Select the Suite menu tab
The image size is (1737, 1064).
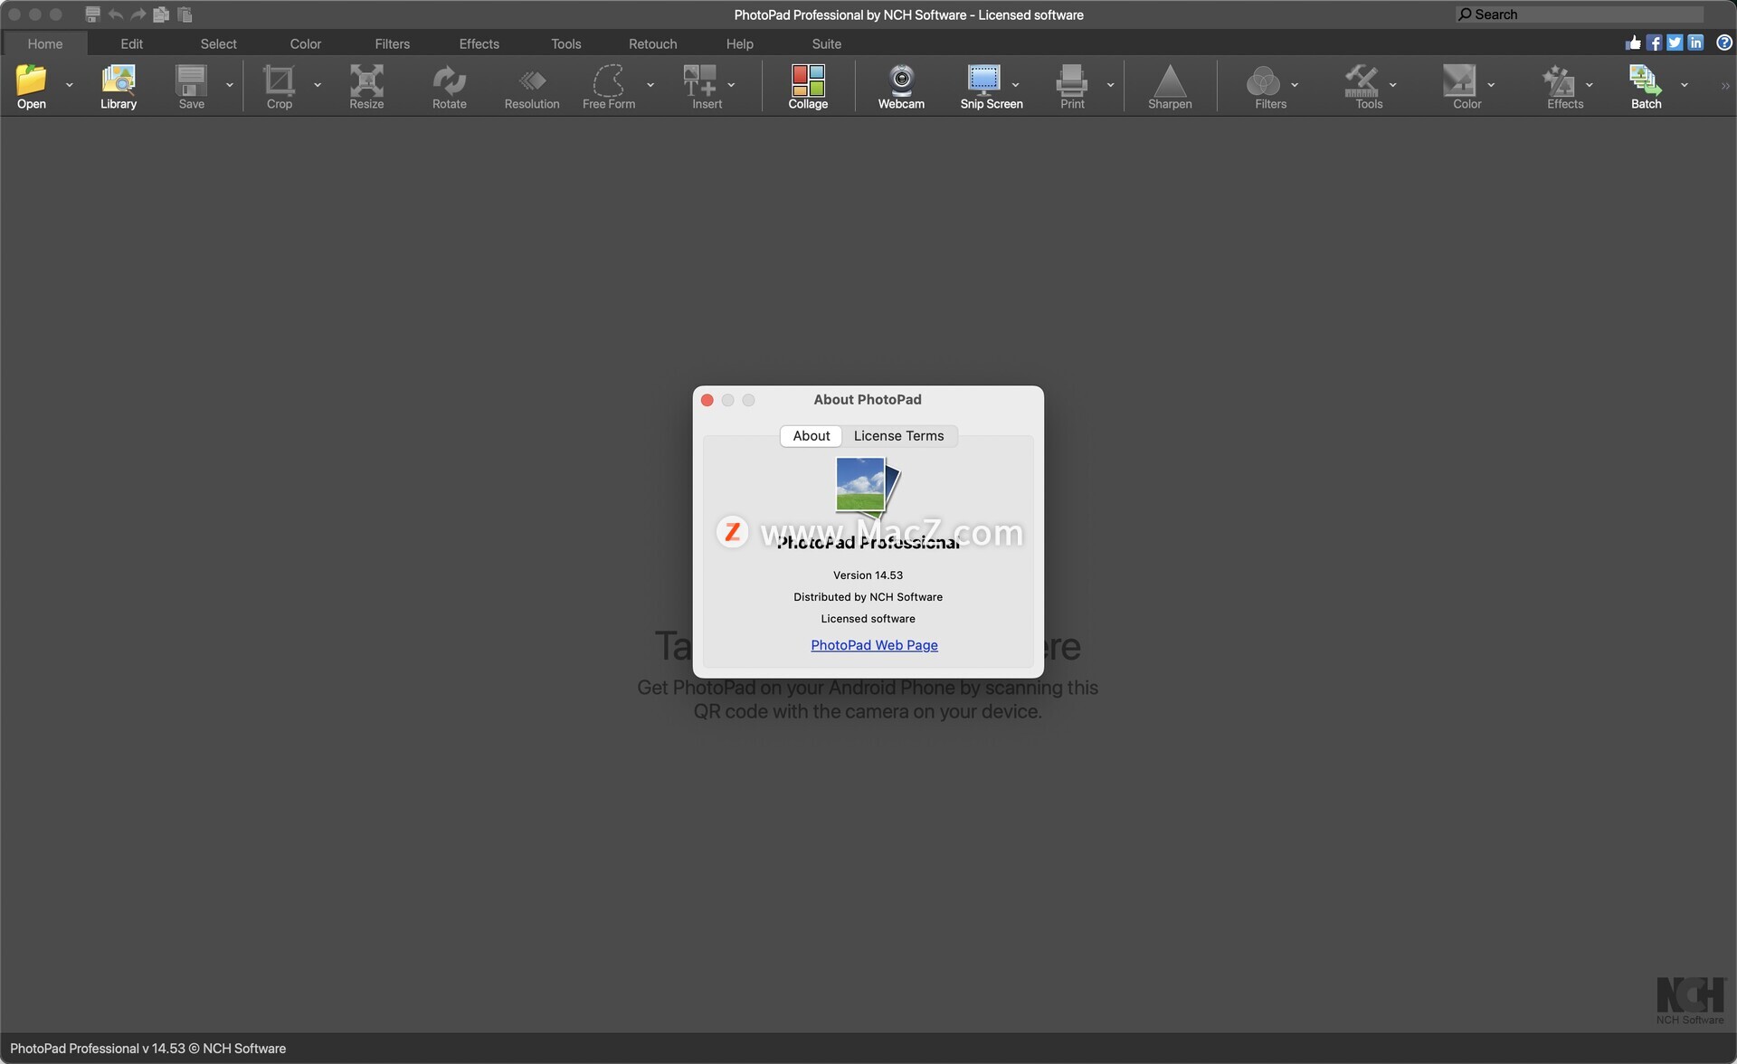pyautogui.click(x=826, y=43)
